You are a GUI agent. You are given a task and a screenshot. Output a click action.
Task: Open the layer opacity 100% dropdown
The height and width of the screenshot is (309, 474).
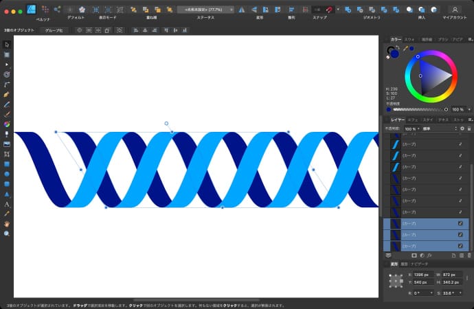click(x=411, y=128)
